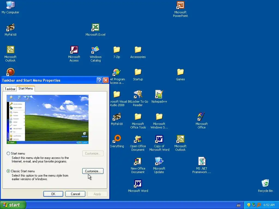
Task: Click the 6:52 AM system clock
Action: (x=269, y=205)
